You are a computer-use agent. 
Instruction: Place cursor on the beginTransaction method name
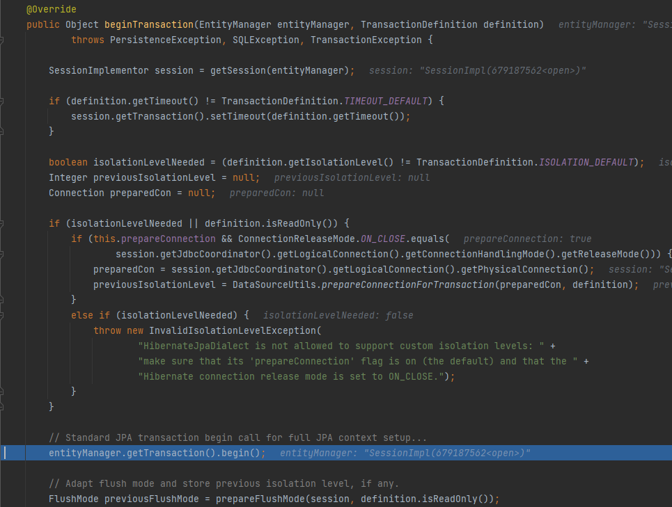tap(149, 25)
